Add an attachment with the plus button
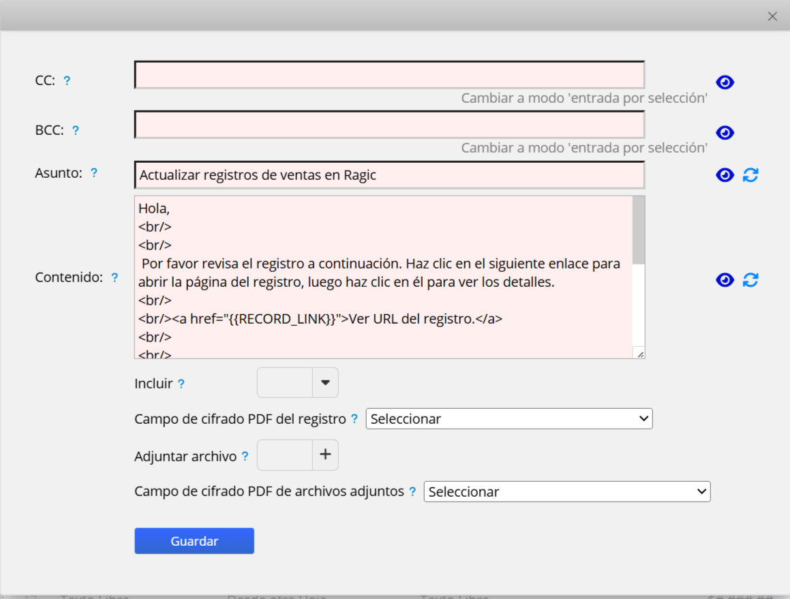Viewport: 790px width, 599px height. pyautogui.click(x=325, y=455)
